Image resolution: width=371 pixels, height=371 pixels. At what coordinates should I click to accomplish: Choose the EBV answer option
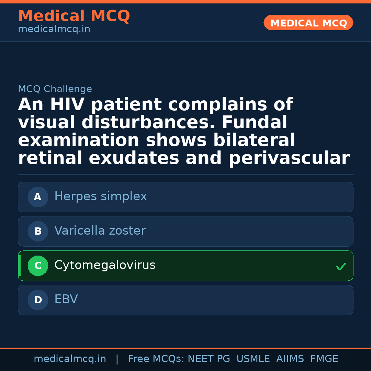pyautogui.click(x=66, y=300)
